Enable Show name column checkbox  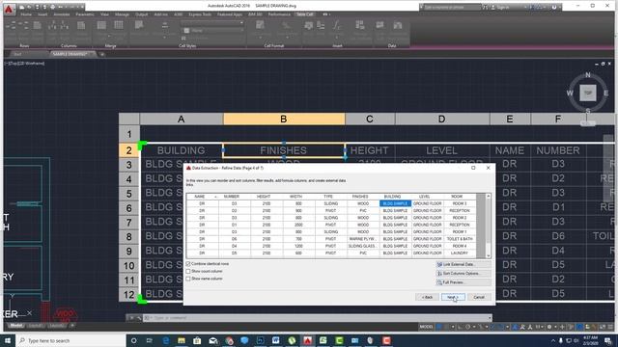point(188,279)
